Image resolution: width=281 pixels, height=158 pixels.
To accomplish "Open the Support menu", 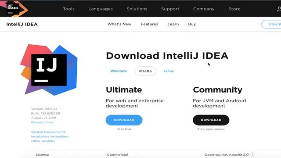I will pos(170,9).
